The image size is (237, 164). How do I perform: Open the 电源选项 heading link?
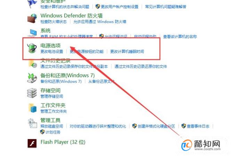(x=50, y=46)
